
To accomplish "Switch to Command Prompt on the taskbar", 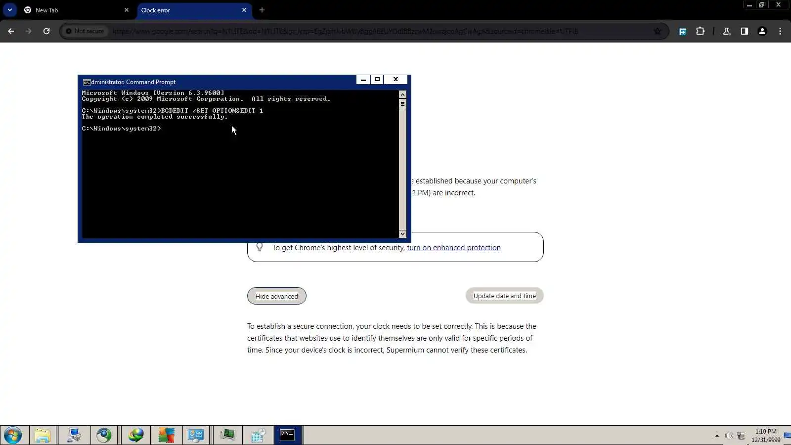I will (288, 436).
